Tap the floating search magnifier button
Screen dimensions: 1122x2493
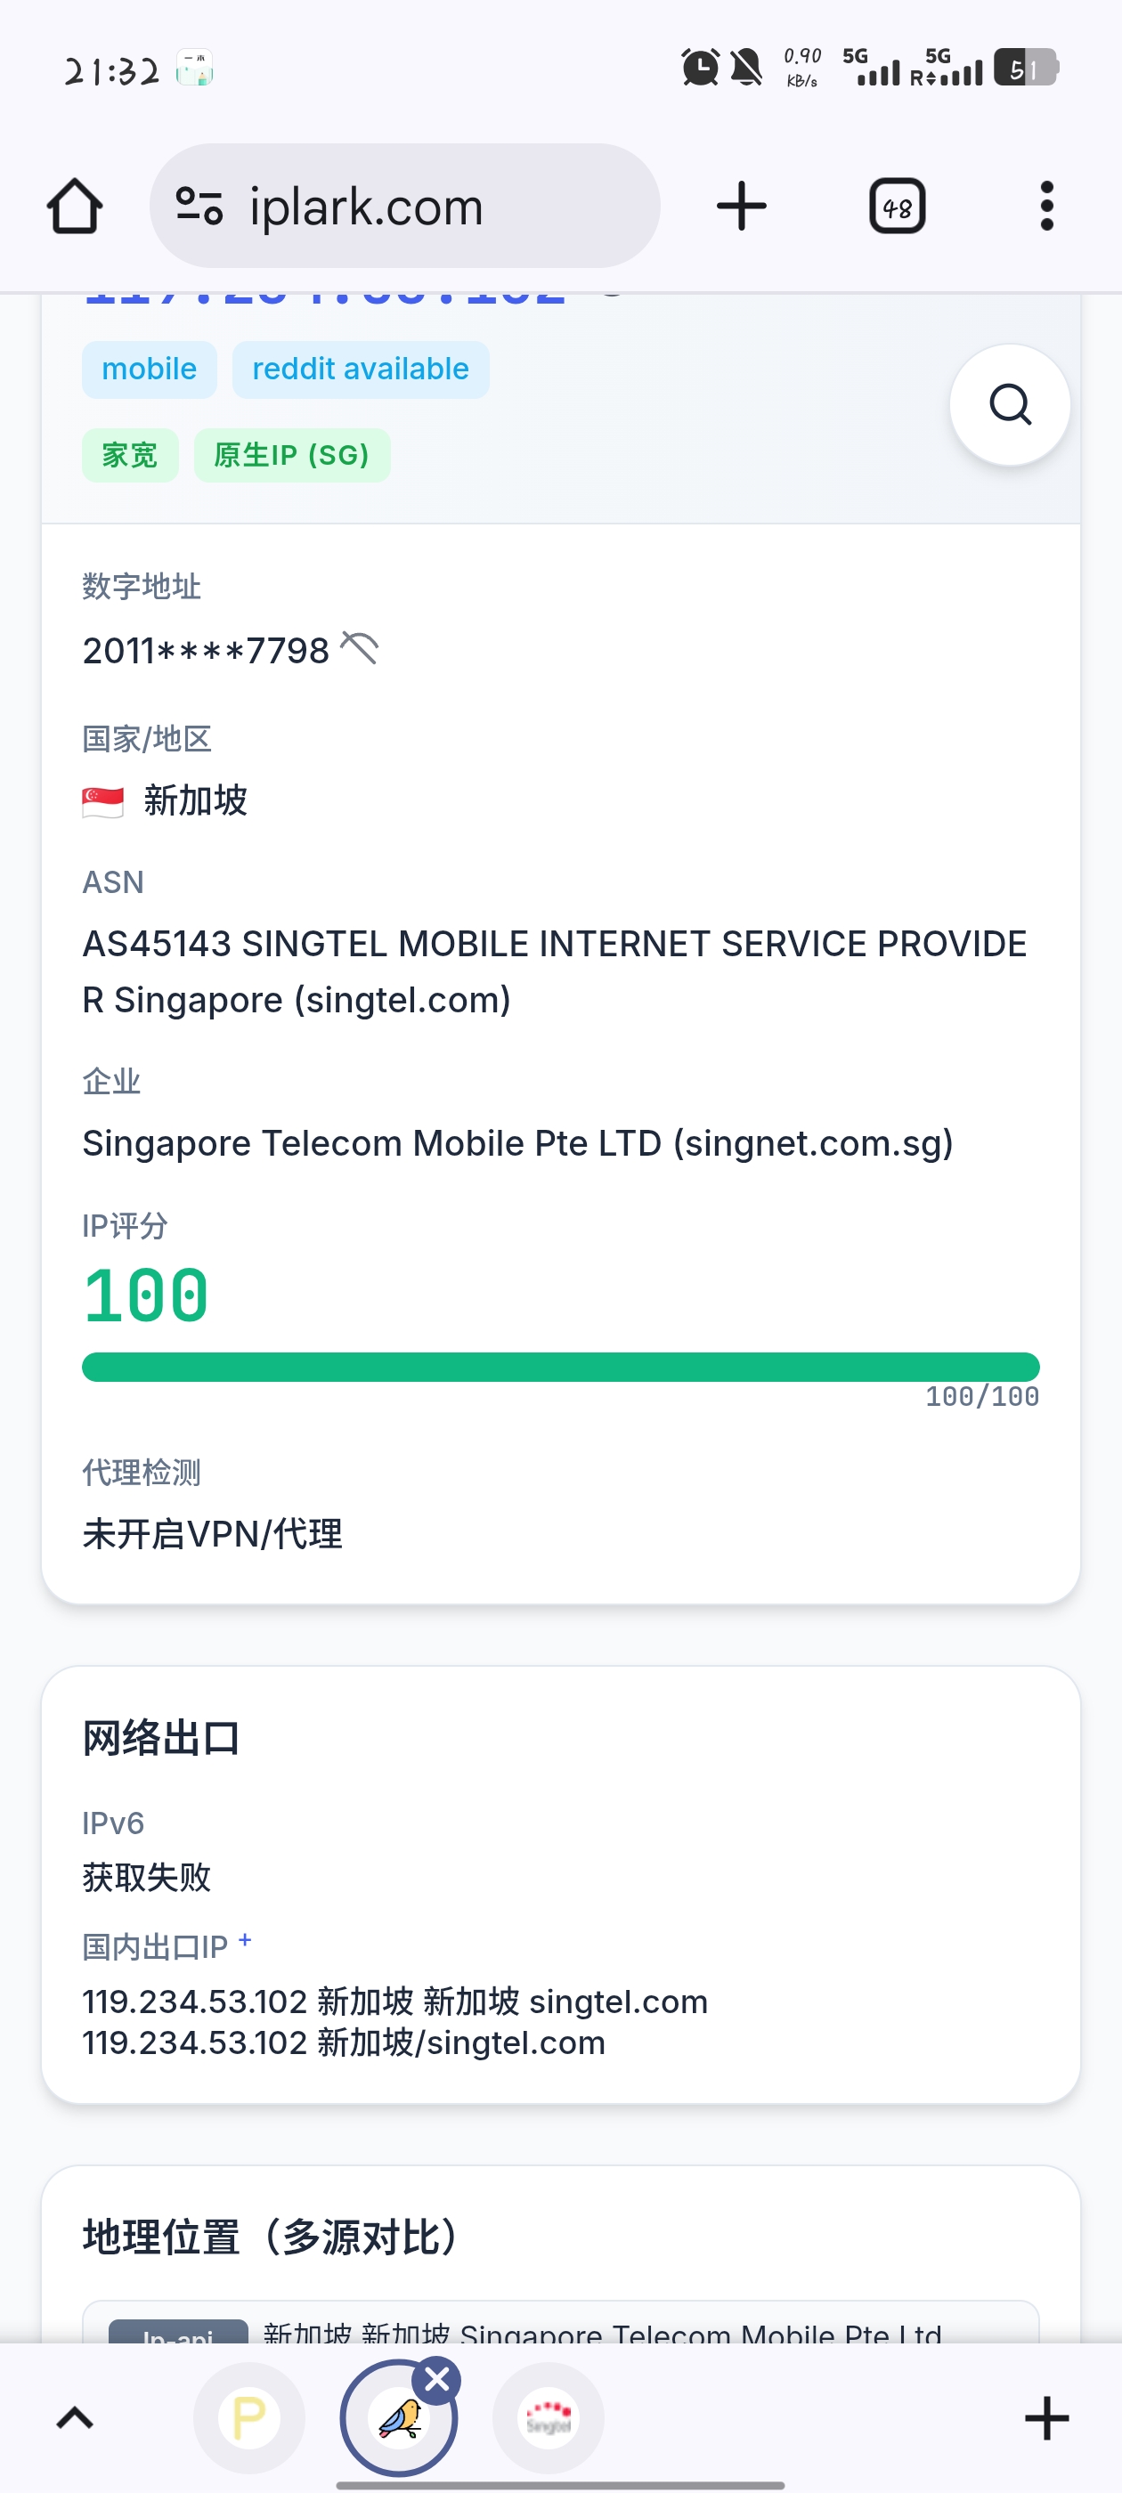point(1010,404)
